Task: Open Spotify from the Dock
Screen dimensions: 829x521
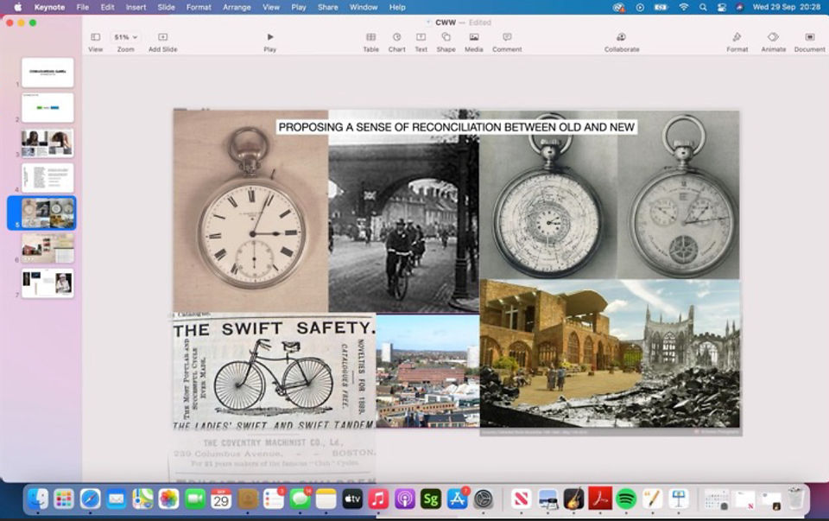Action: point(626,499)
